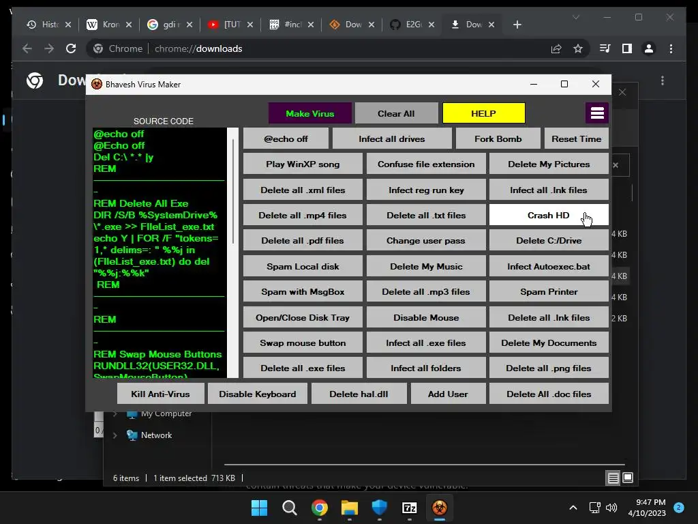The height and width of the screenshot is (524, 698).
Task: Click the Open/Close Disk Tray button
Action: [303, 317]
